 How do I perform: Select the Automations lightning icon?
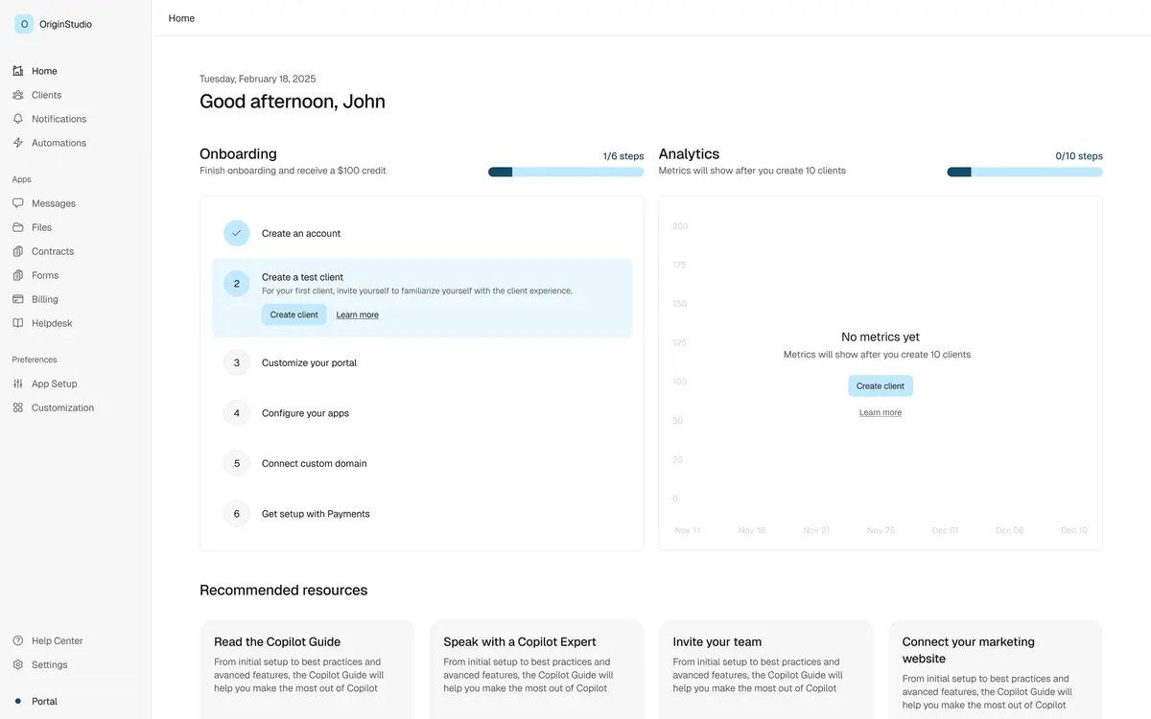coord(16,142)
